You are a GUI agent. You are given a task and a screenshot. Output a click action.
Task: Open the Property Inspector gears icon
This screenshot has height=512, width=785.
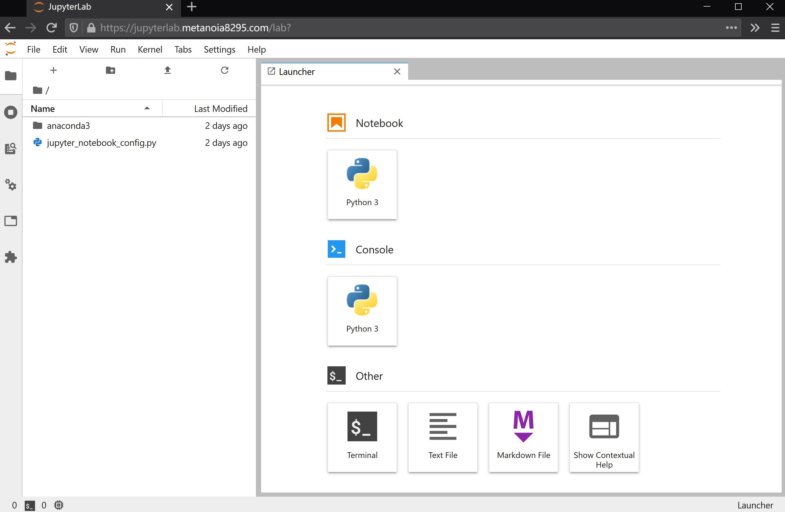[x=10, y=185]
